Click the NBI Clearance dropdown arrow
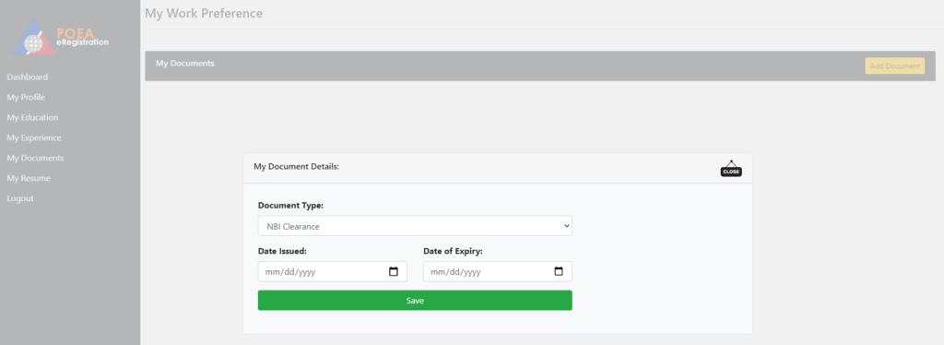This screenshot has height=345, width=944. 566,226
